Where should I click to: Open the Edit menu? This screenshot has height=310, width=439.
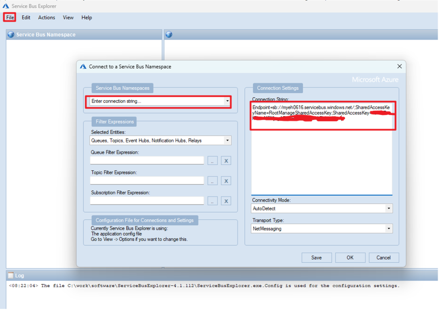pos(26,17)
